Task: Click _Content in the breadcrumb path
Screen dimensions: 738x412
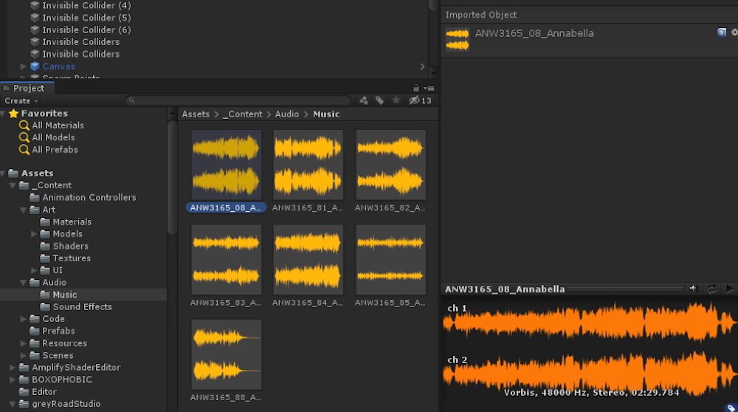Action: point(243,114)
